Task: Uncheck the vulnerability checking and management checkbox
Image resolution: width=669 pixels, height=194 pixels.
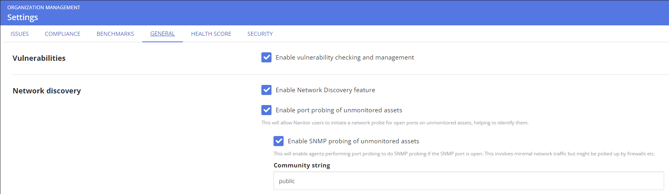Action: pos(267,58)
